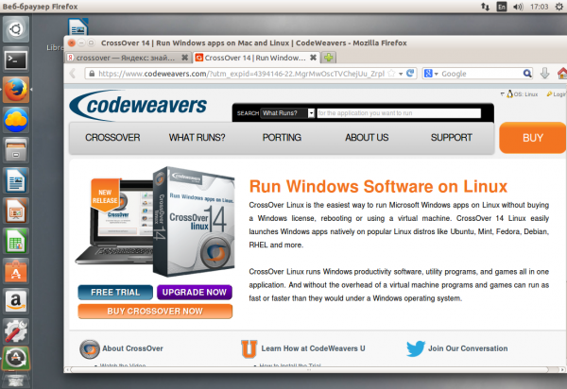Go to Firefox home page icon
The height and width of the screenshot is (389, 567).
pyautogui.click(x=562, y=74)
